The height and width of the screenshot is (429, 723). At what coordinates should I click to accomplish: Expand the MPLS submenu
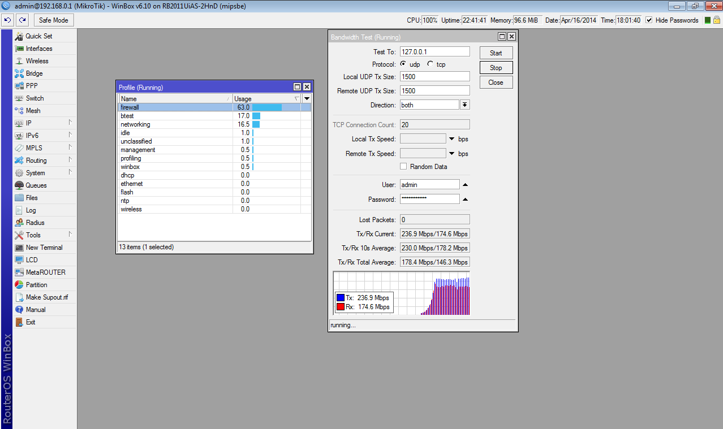[71, 148]
